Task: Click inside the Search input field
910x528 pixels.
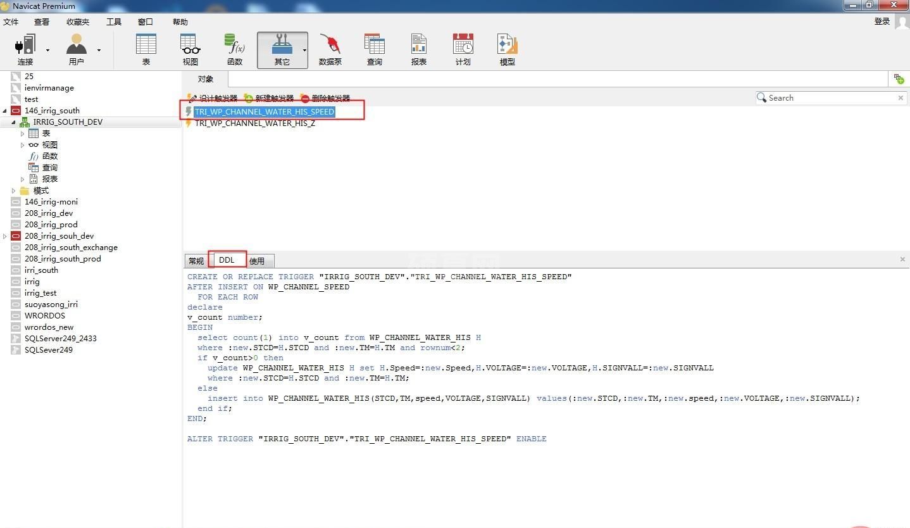Action: [832, 97]
